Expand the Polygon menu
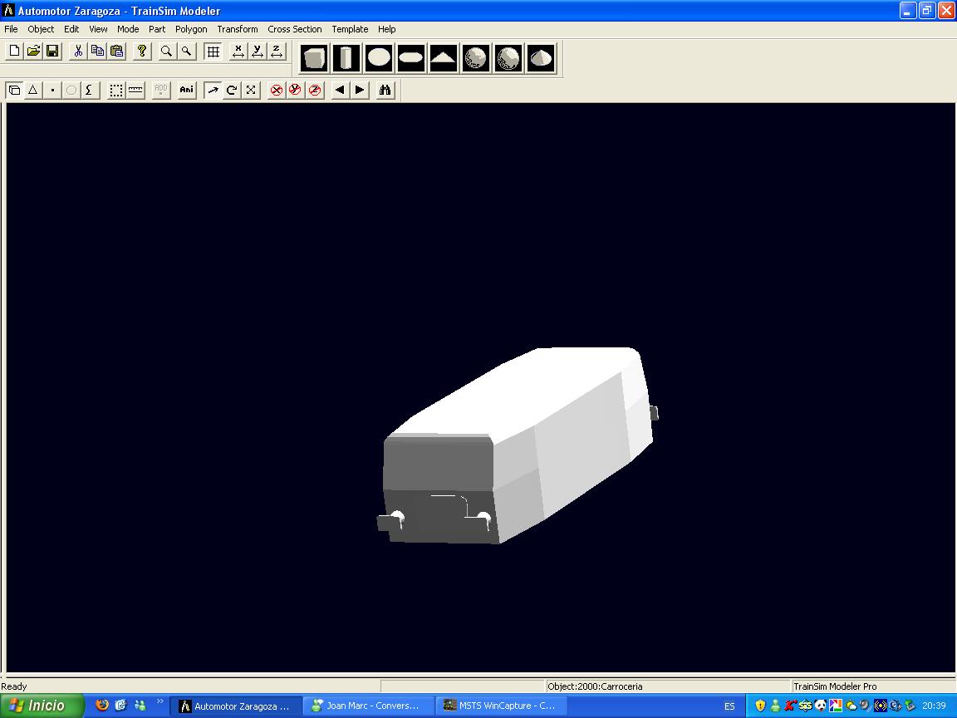 [191, 29]
